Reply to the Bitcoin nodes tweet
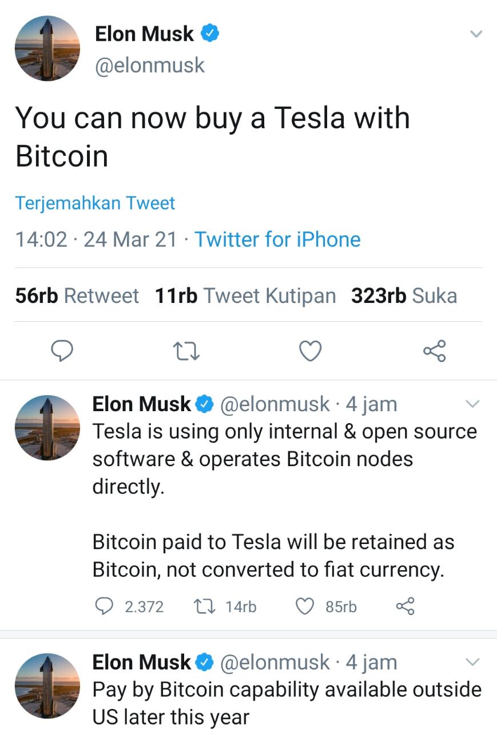This screenshot has width=497, height=733. (105, 606)
